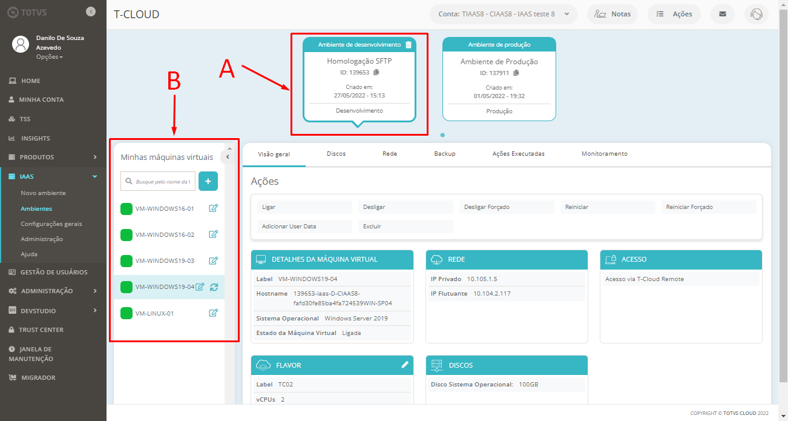
Task: Open Administração under IAAS submenu
Action: (x=42, y=239)
